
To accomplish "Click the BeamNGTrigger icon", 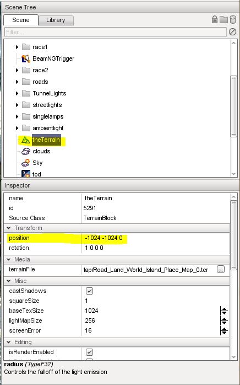I will coord(26,58).
